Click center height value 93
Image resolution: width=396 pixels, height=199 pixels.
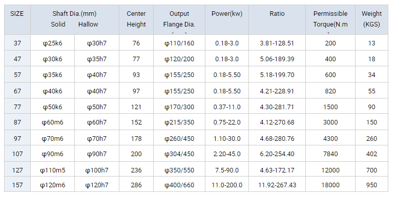(136, 74)
